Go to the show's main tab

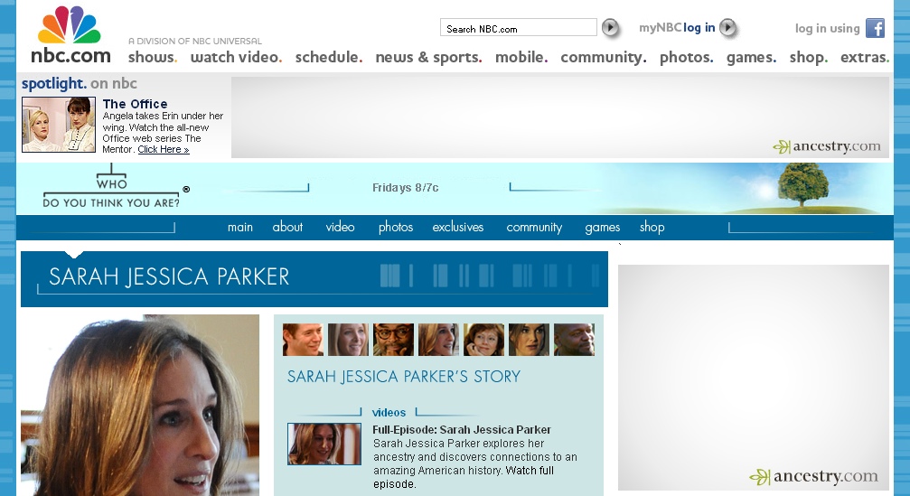click(x=240, y=228)
